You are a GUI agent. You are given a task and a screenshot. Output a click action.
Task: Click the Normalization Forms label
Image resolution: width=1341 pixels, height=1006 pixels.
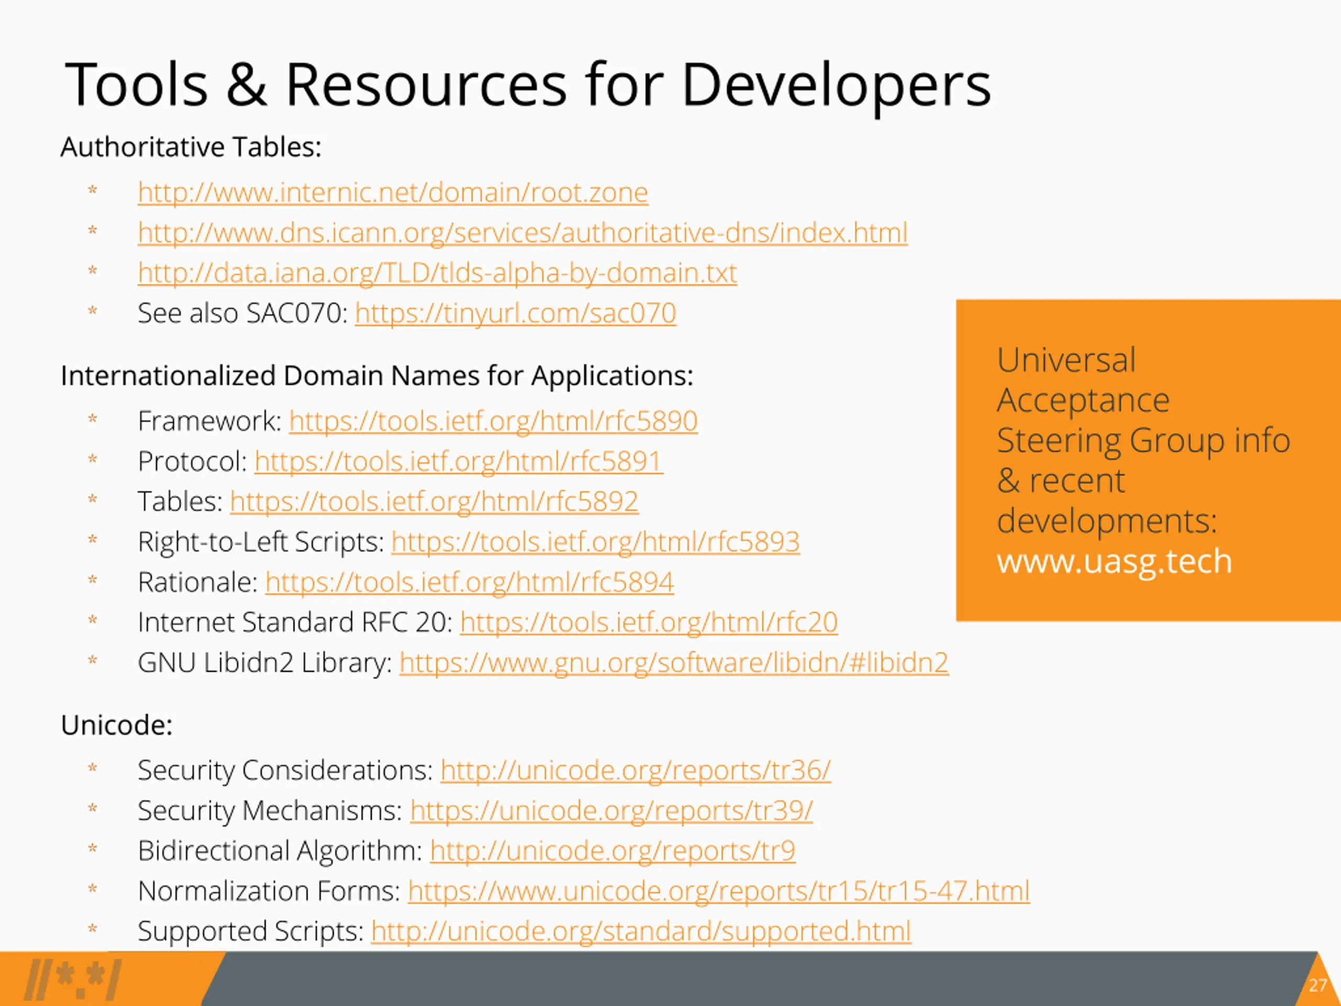click(x=269, y=891)
